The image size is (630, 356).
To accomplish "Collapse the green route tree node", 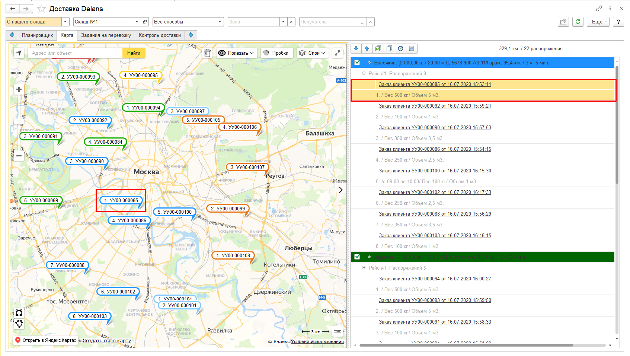I will pos(369,257).
